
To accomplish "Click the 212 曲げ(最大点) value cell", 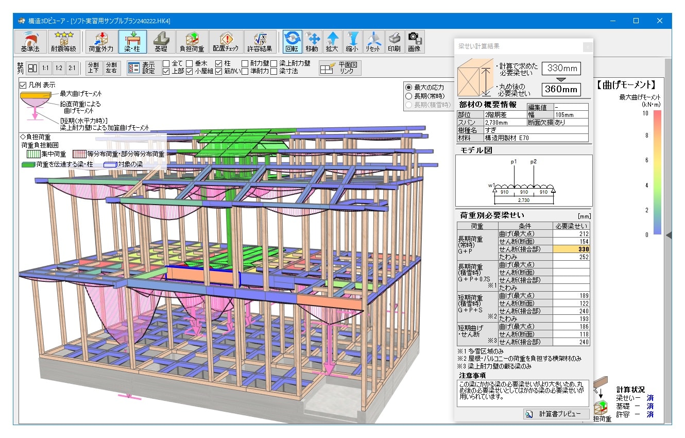I will coord(571,233).
